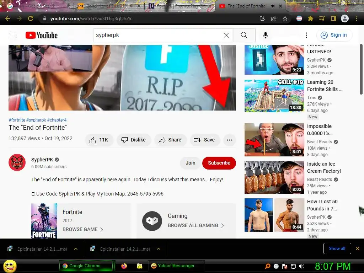Clear the sypherpk search text
This screenshot has height=273, width=364.
226,35
